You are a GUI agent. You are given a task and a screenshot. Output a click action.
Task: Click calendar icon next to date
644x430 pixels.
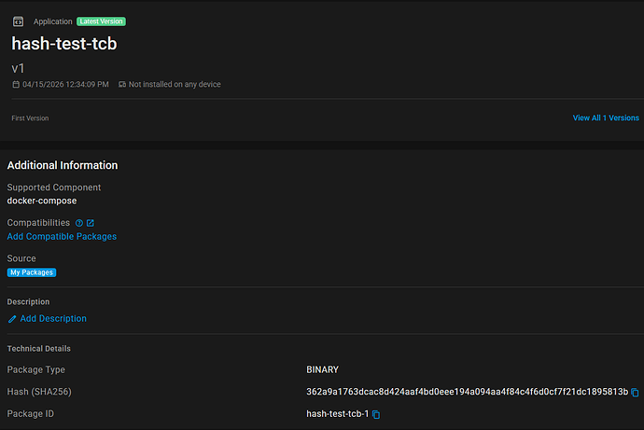pos(16,84)
